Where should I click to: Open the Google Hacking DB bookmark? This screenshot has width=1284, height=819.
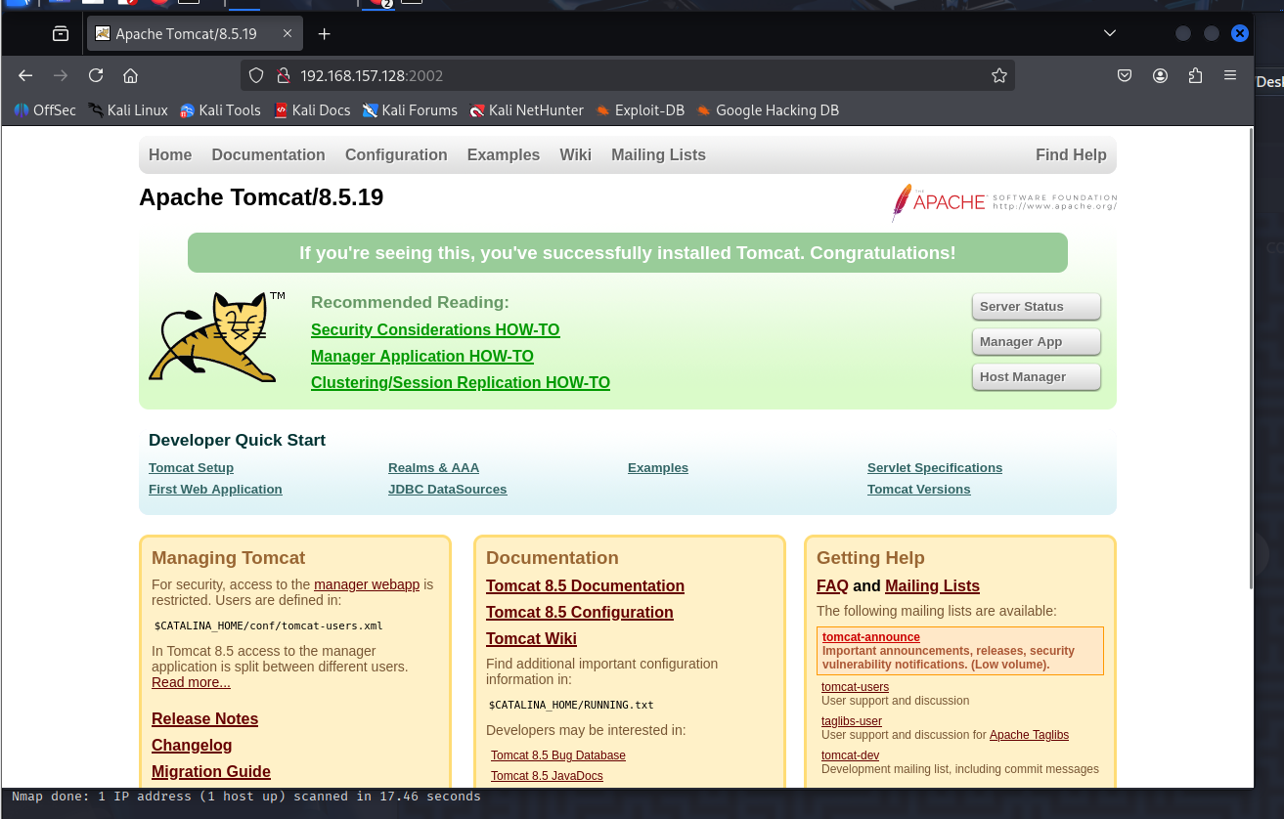(768, 110)
